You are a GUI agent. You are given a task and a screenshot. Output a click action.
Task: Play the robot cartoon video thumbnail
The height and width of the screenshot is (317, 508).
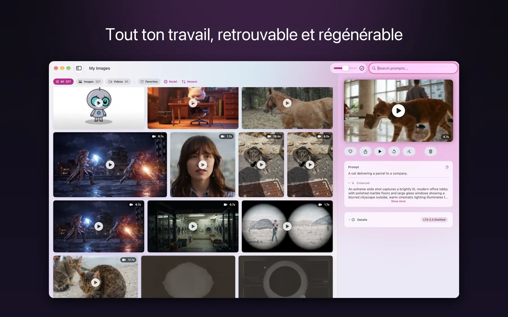(x=98, y=103)
